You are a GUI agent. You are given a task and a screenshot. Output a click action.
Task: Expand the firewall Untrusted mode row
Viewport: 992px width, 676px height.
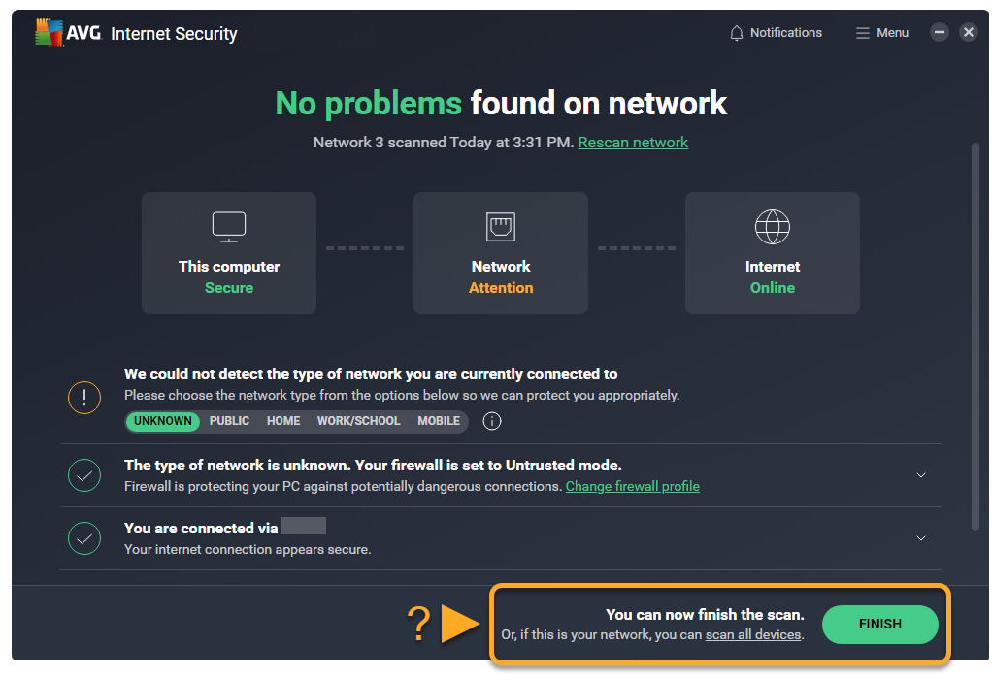click(921, 475)
